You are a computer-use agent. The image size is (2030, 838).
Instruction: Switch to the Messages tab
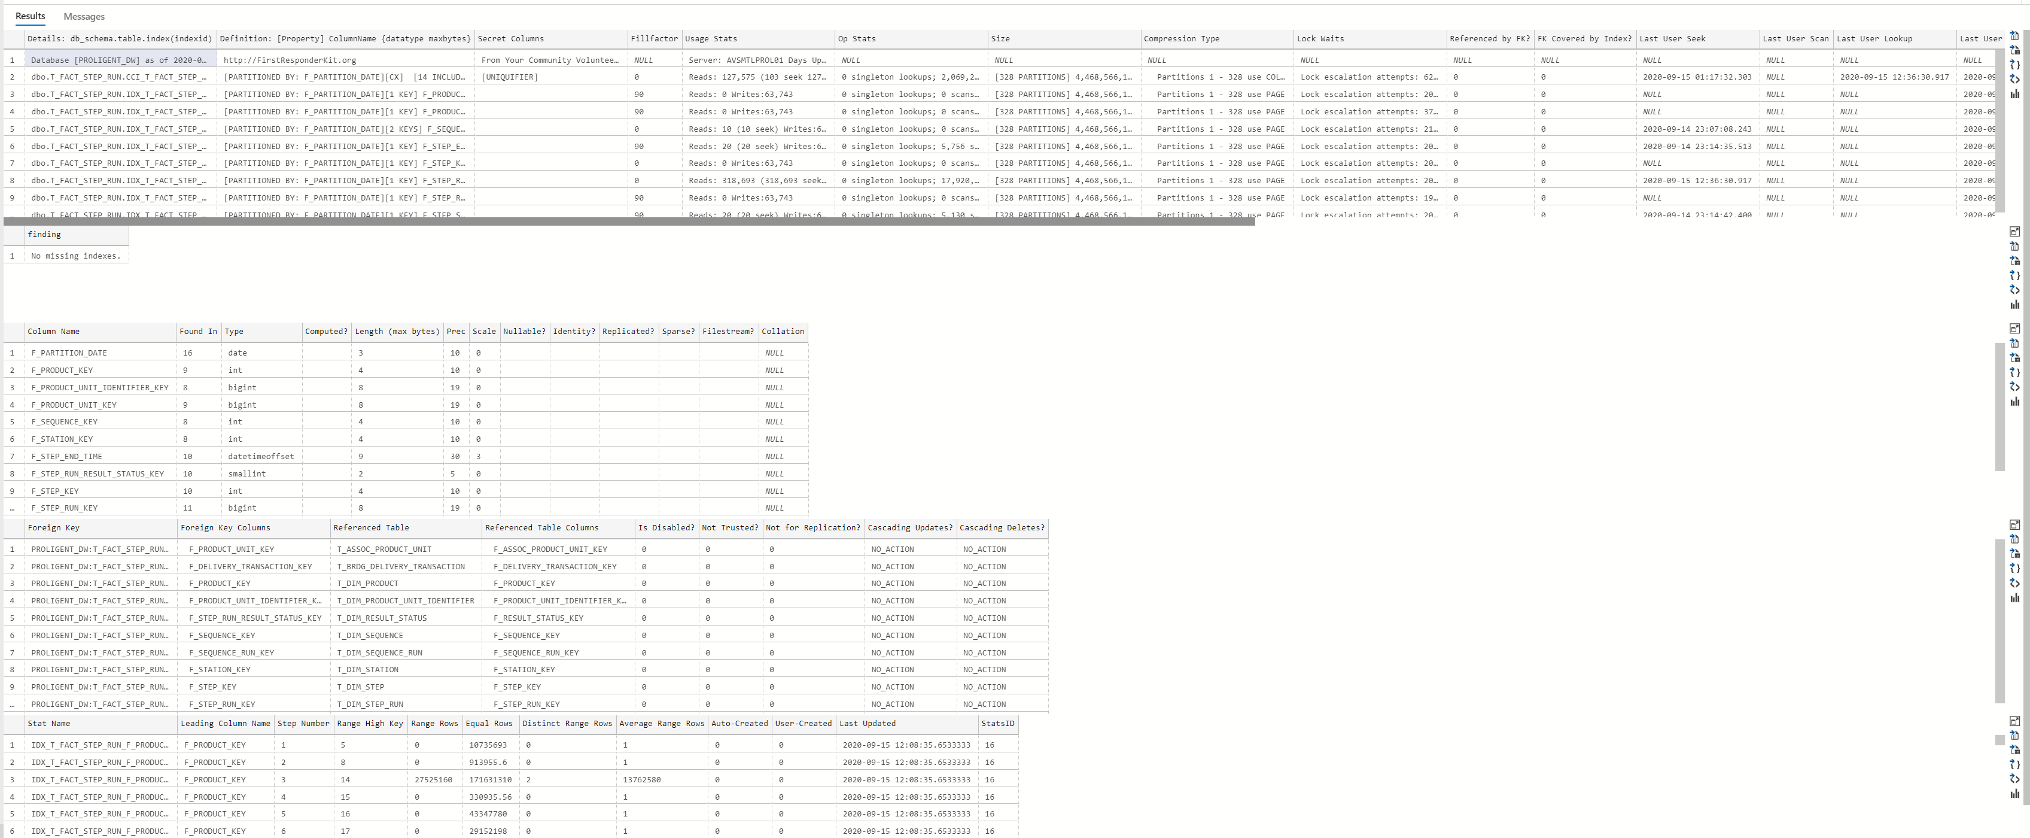(84, 16)
